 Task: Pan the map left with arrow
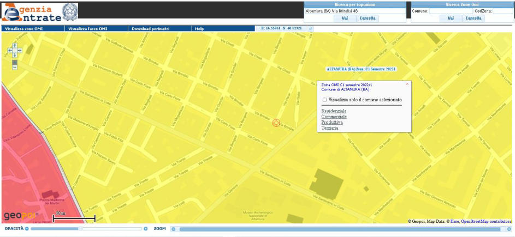coord(10,50)
